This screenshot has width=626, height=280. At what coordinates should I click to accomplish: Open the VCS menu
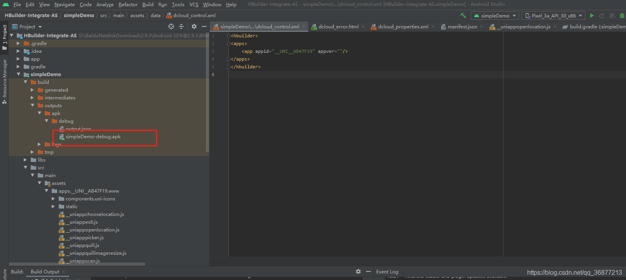click(194, 5)
